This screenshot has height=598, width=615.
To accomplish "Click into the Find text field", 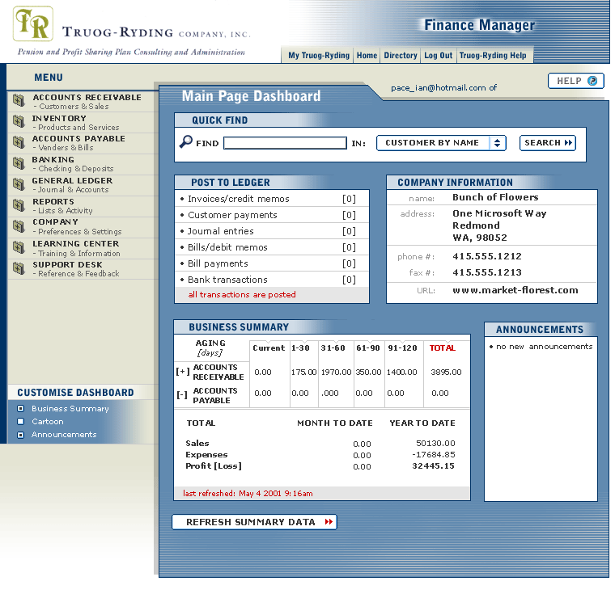I will coord(285,143).
